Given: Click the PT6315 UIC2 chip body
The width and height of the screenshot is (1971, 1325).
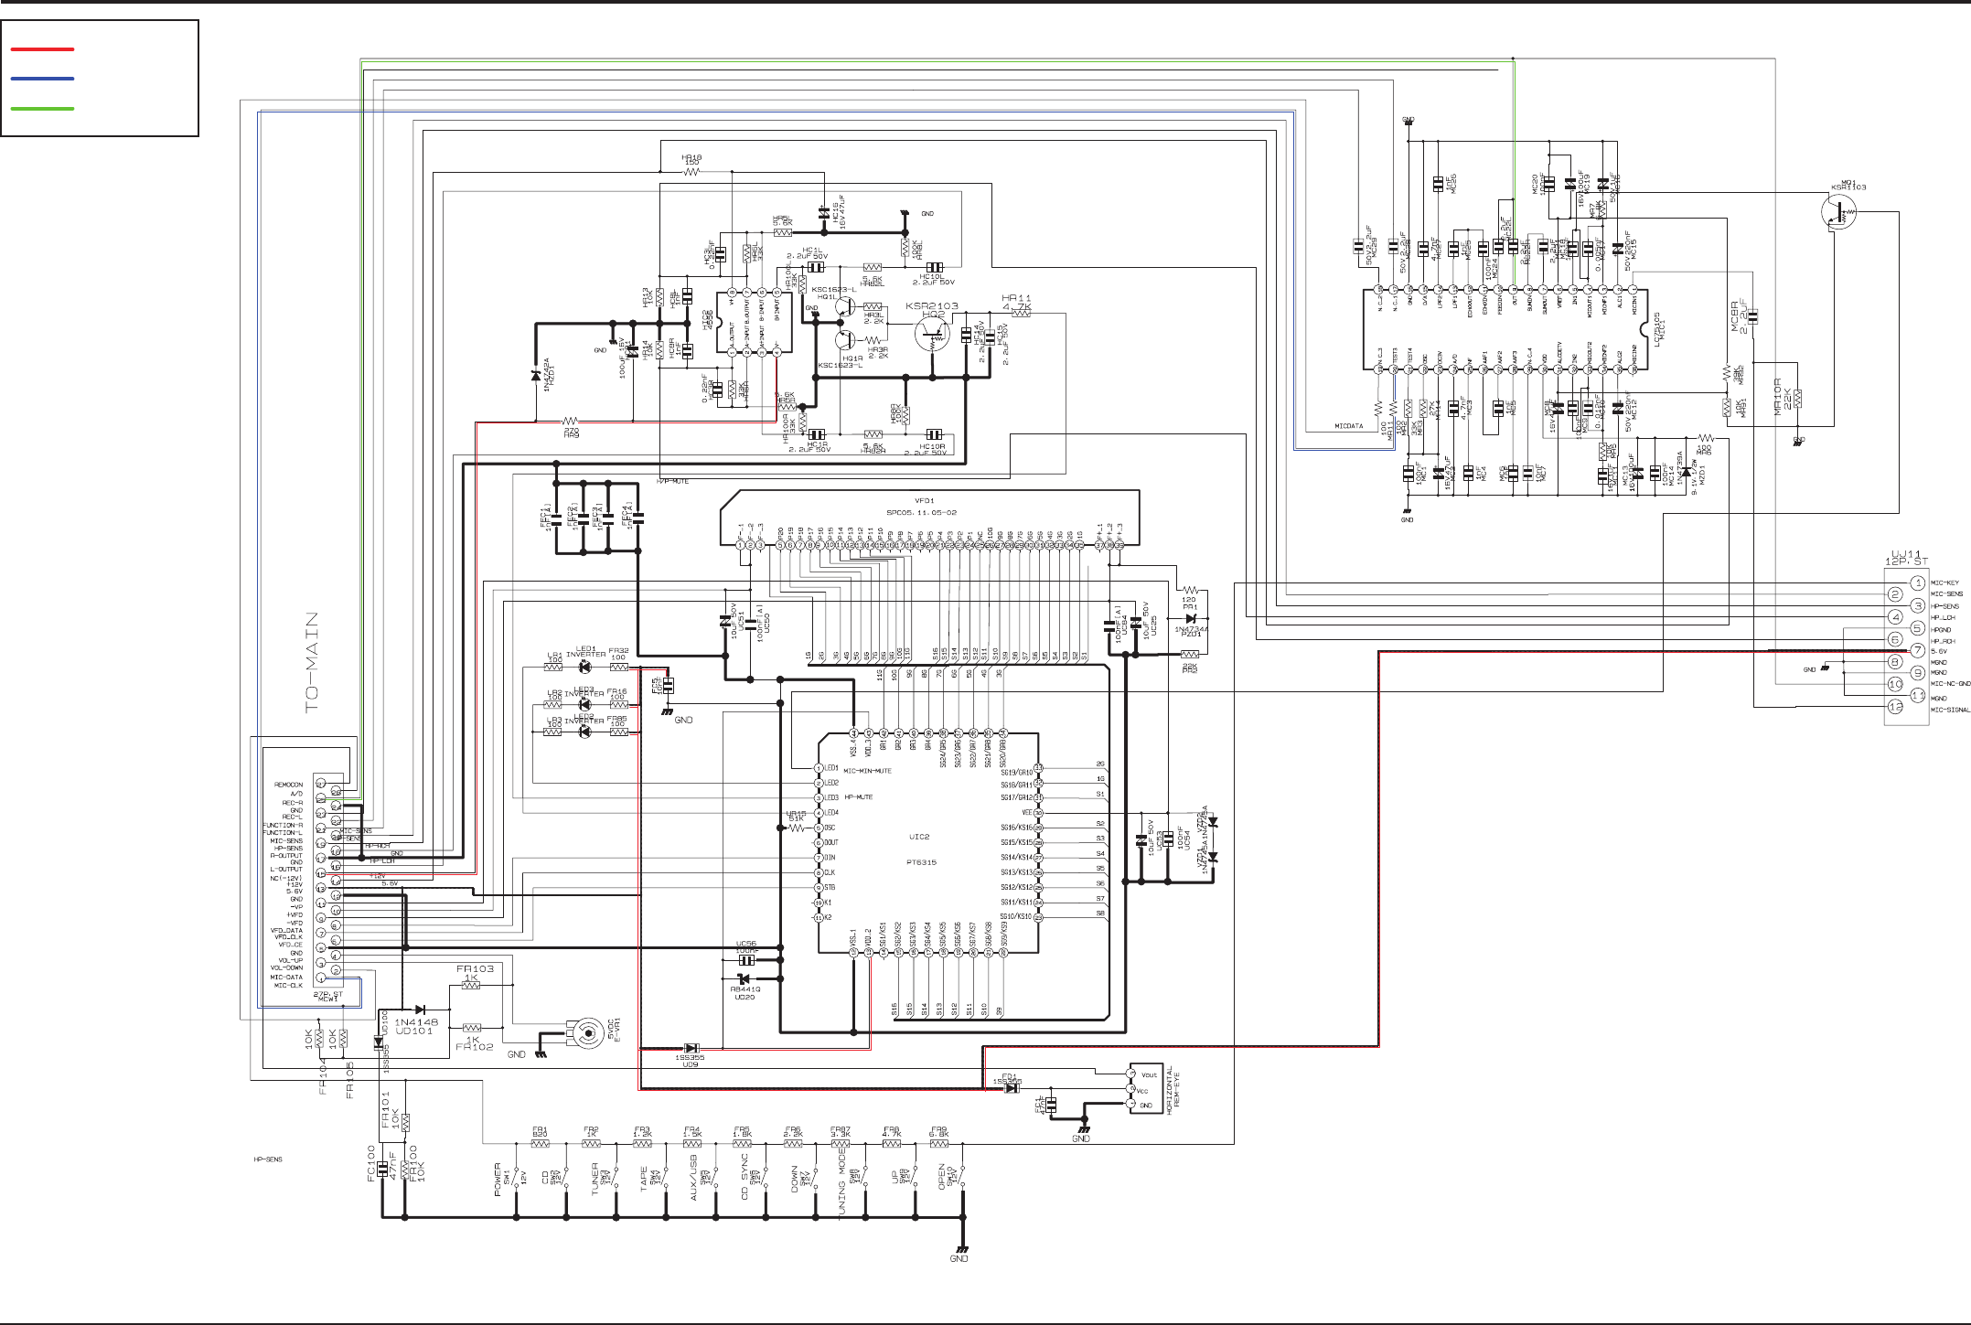Looking at the screenshot, I should pyautogui.click(x=927, y=843).
